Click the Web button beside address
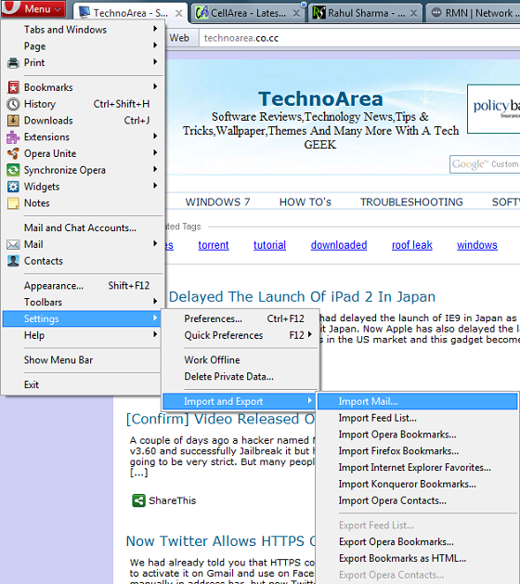 pos(179,38)
